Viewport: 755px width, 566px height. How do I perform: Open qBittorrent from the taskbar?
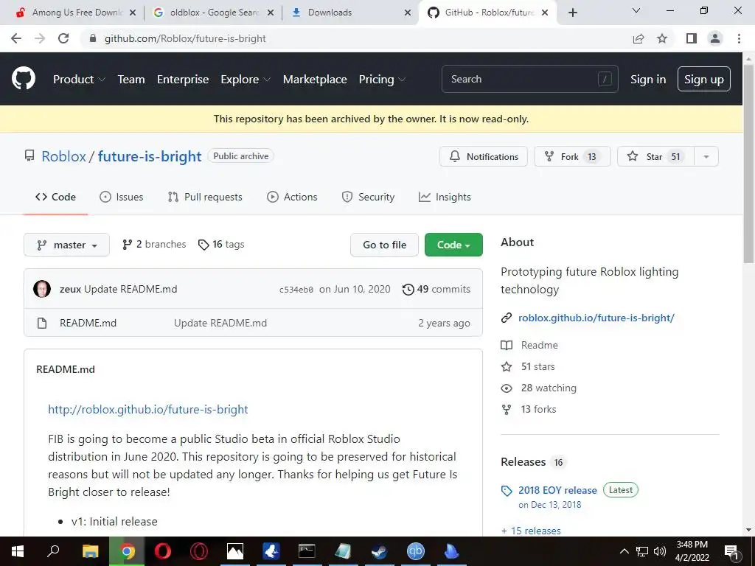pos(416,551)
